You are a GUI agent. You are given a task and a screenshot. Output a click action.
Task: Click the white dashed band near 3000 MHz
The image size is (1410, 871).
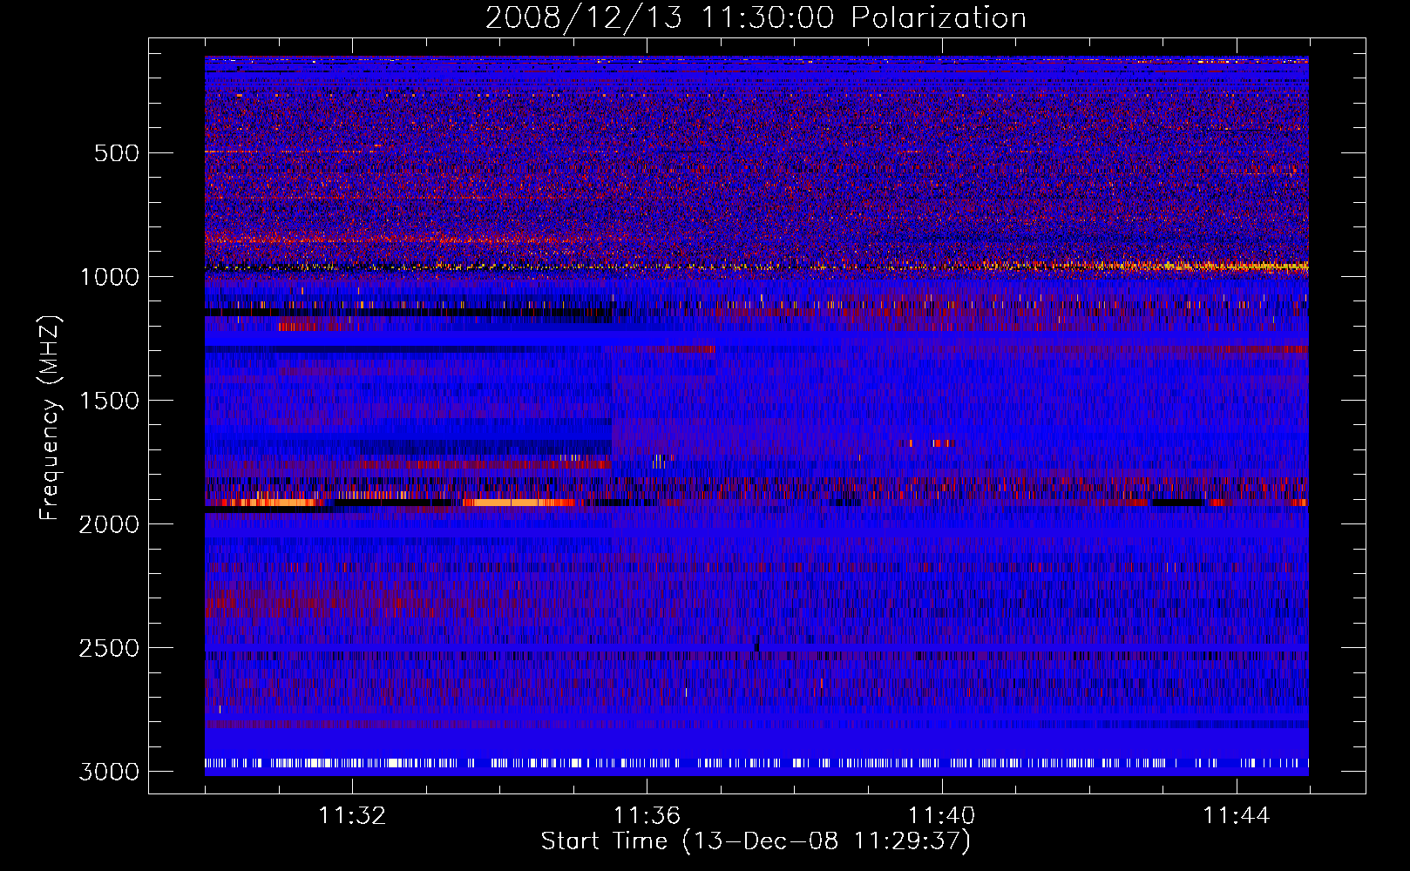coord(756,763)
